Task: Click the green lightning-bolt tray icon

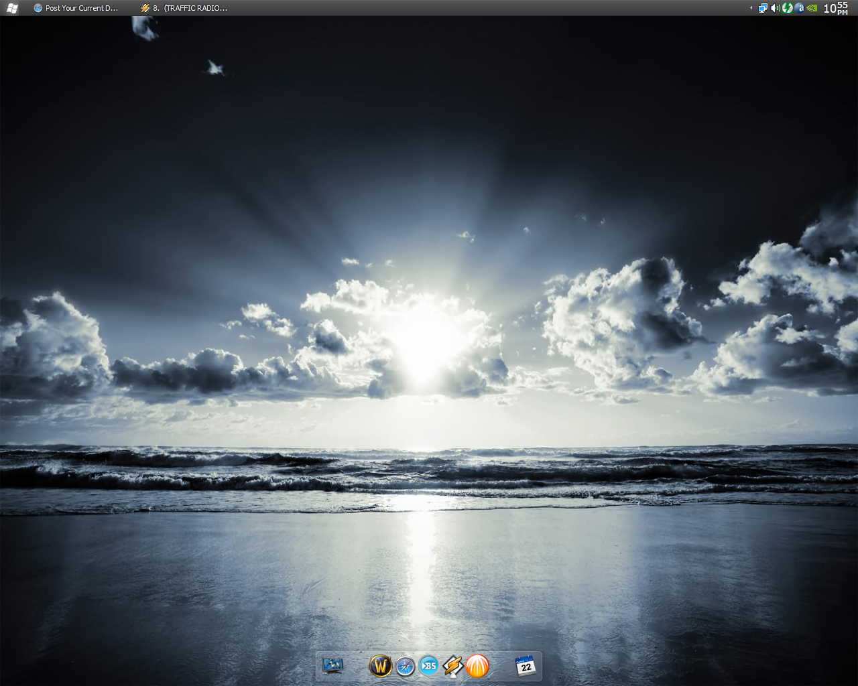Action: tap(788, 8)
